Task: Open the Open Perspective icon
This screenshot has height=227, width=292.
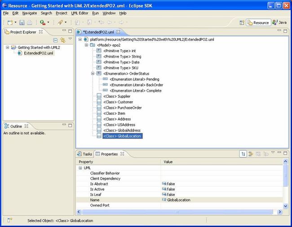Action: pos(242,22)
